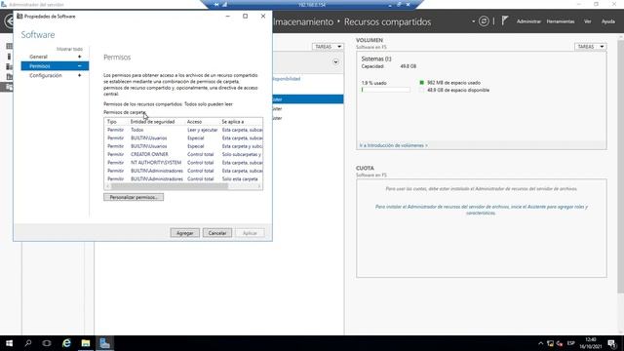Launch Internet Explorer from taskbar
Screen dimensions: 624x351
(66, 343)
